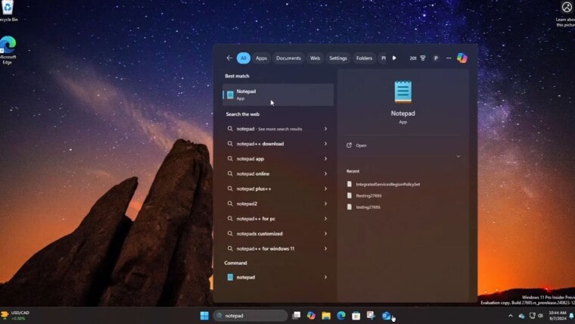The height and width of the screenshot is (324, 575).
Task: Open network settings tray icon
Action: (532, 316)
